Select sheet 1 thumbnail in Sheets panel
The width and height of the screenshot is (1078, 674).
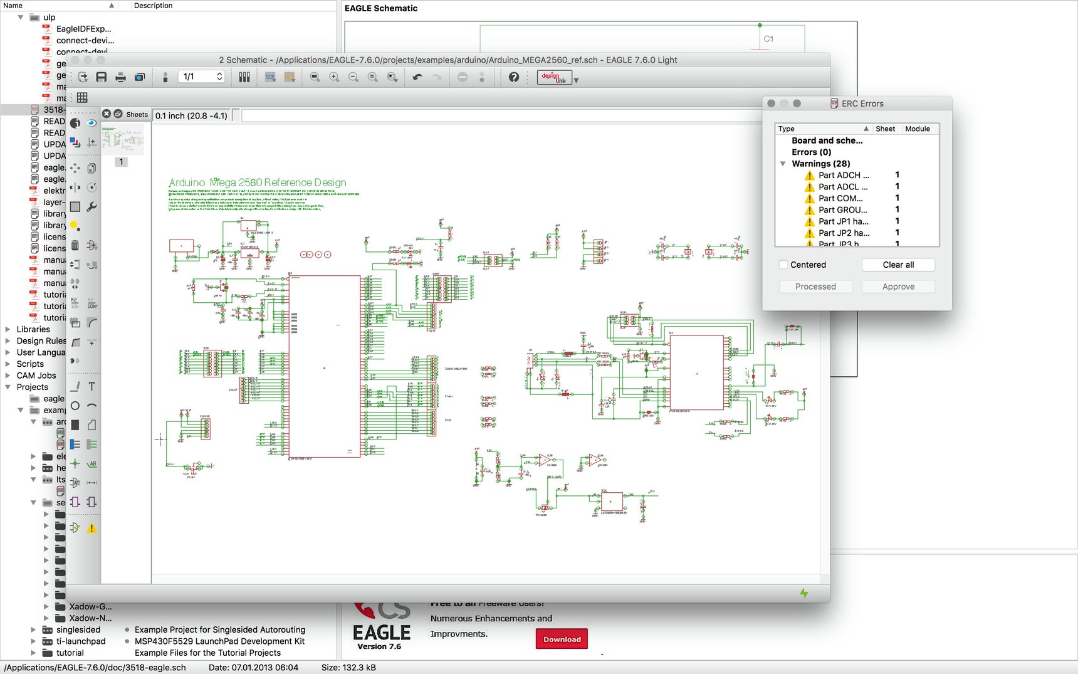pos(122,139)
